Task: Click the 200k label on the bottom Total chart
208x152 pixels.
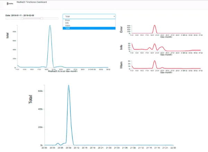Action: click(40, 127)
